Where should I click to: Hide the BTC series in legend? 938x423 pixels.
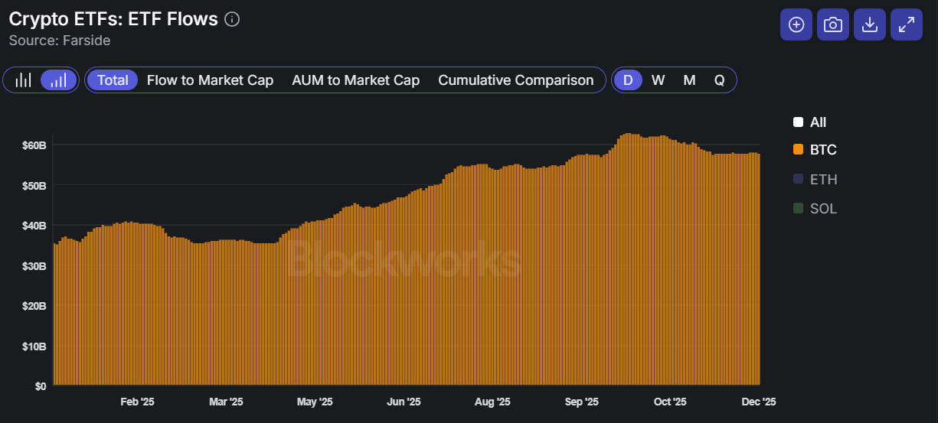823,150
